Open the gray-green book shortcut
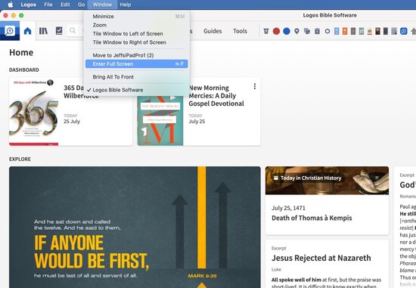The width and height of the screenshot is (416, 288). [361, 31]
